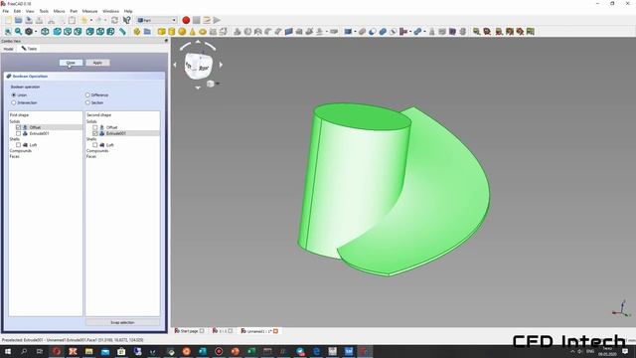The image size is (636, 358).
Task: Open the Windows Start menu
Action: (x=7, y=351)
